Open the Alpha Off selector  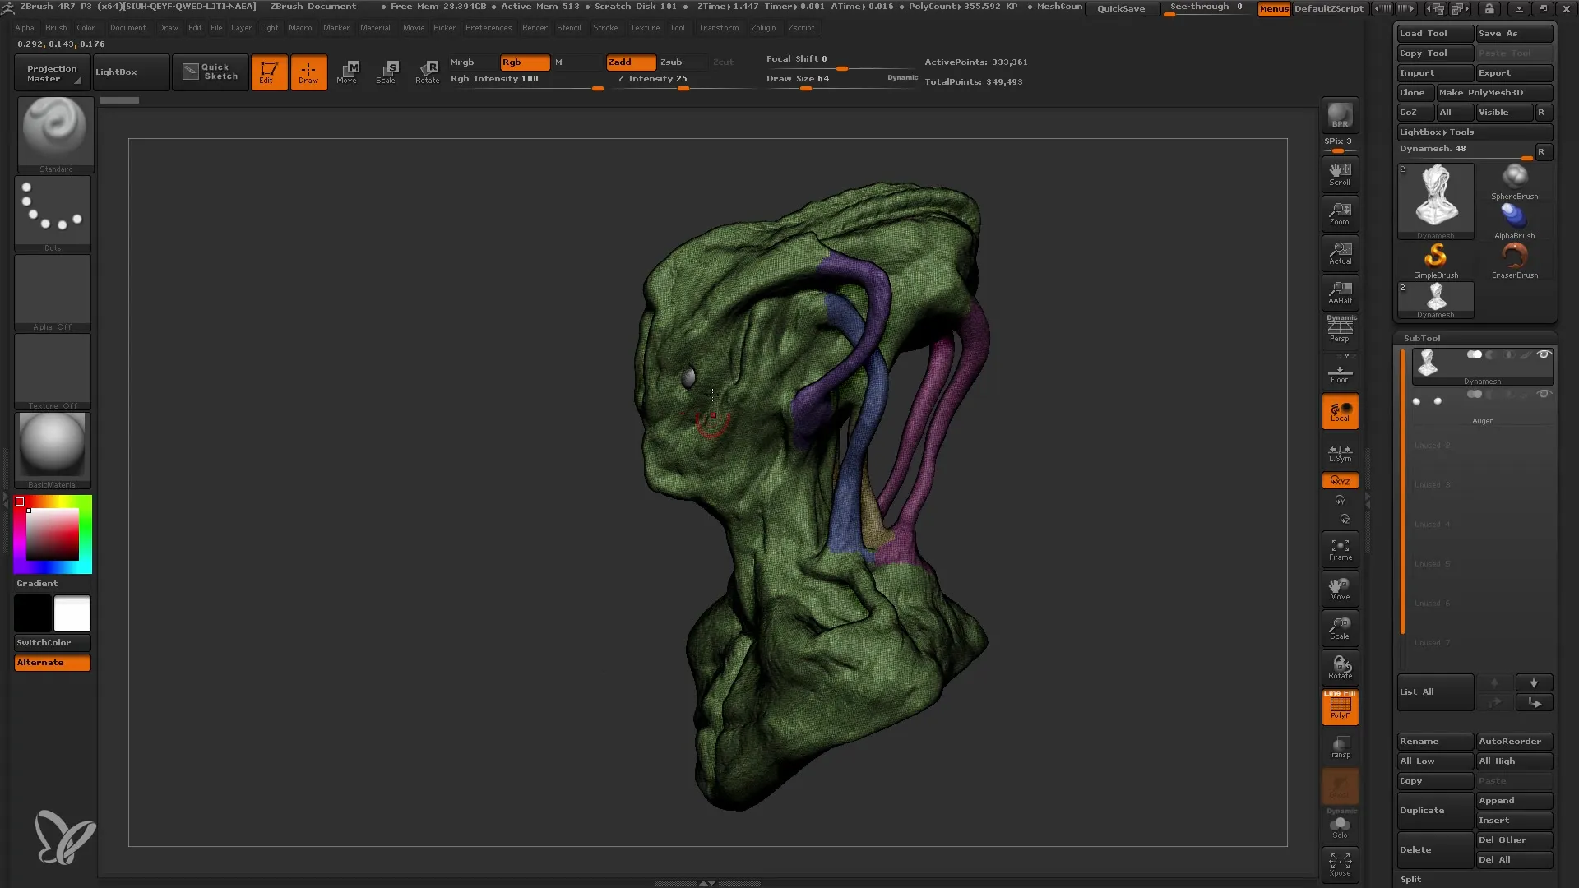click(x=53, y=292)
